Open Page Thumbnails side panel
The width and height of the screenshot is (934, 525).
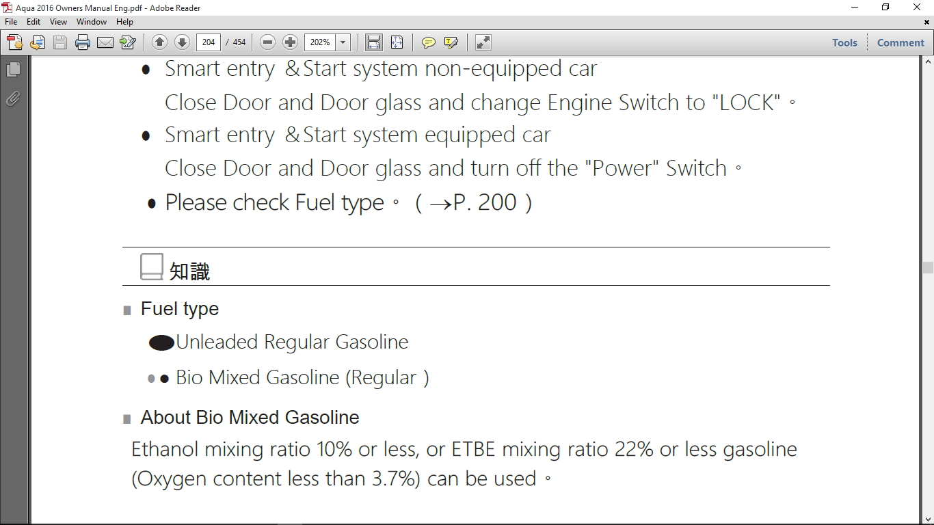click(x=13, y=69)
